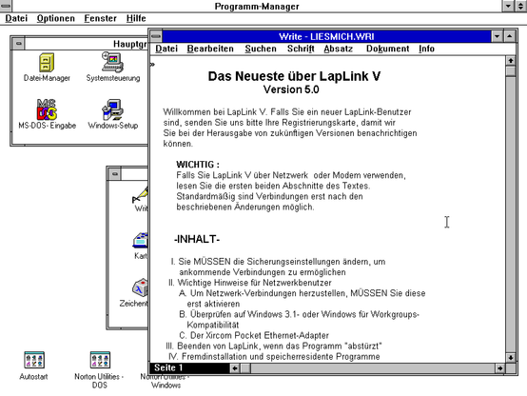This screenshot has width=527, height=396.
Task: Click the vertical scrollbar up arrow in Write
Action: [x=511, y=61]
